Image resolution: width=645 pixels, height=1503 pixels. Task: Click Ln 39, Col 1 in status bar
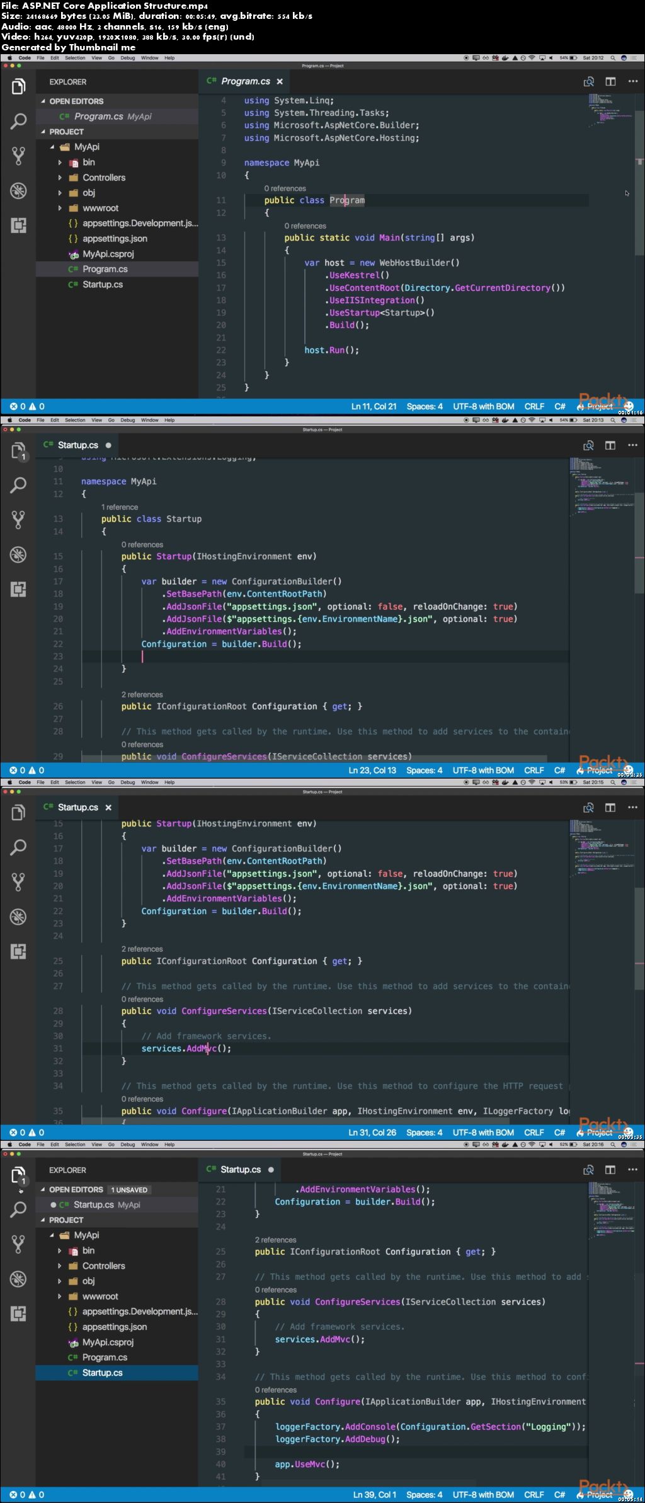click(x=374, y=1495)
